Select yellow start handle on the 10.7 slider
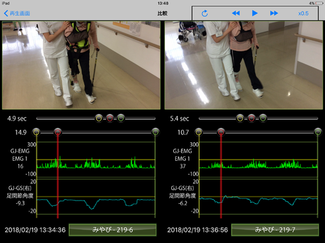The height and width of the screenshot is (243, 325). tap(199, 132)
